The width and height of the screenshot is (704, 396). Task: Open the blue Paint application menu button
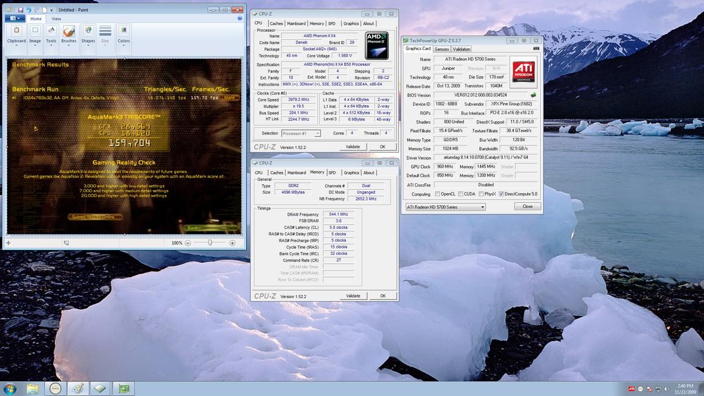(15, 18)
